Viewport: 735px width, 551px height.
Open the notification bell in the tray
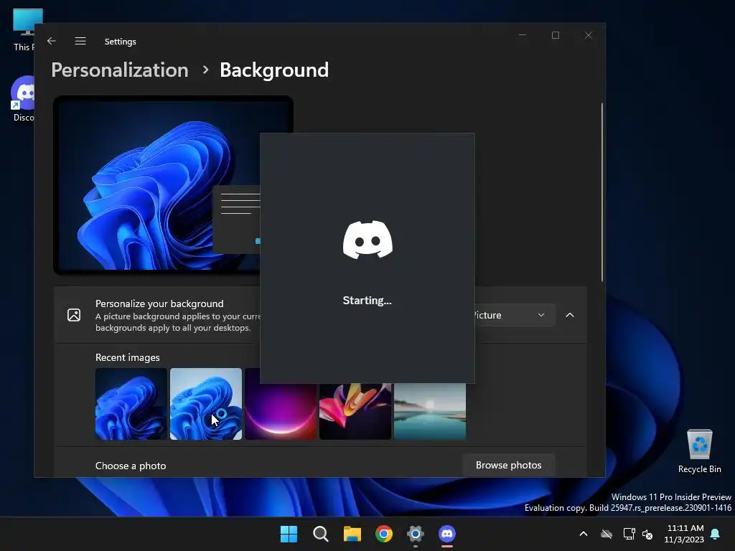(x=715, y=534)
